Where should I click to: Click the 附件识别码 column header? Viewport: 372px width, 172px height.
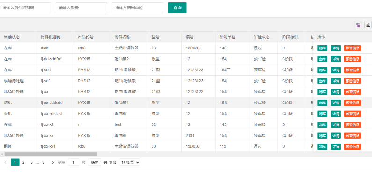click(x=55, y=37)
